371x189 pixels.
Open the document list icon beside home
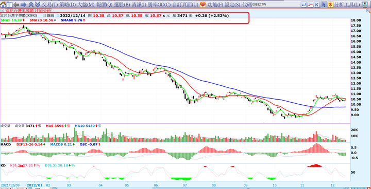click(x=9, y=4)
